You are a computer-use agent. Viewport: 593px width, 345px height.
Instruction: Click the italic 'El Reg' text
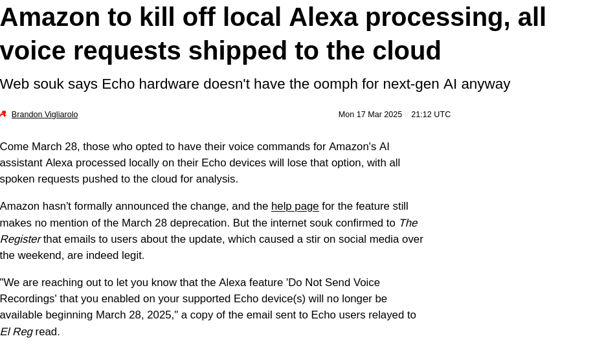16,332
